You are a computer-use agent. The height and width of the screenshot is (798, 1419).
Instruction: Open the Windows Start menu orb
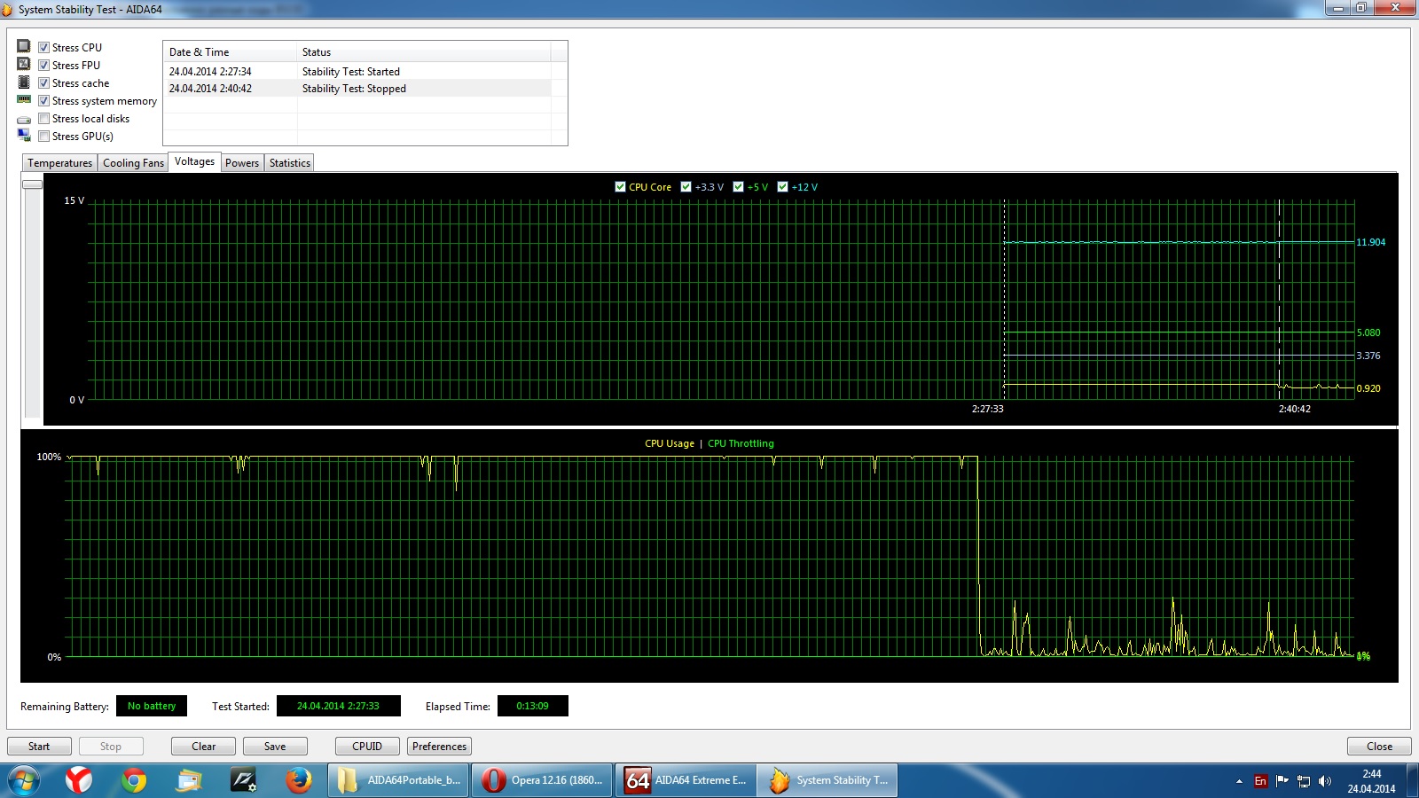tap(23, 780)
